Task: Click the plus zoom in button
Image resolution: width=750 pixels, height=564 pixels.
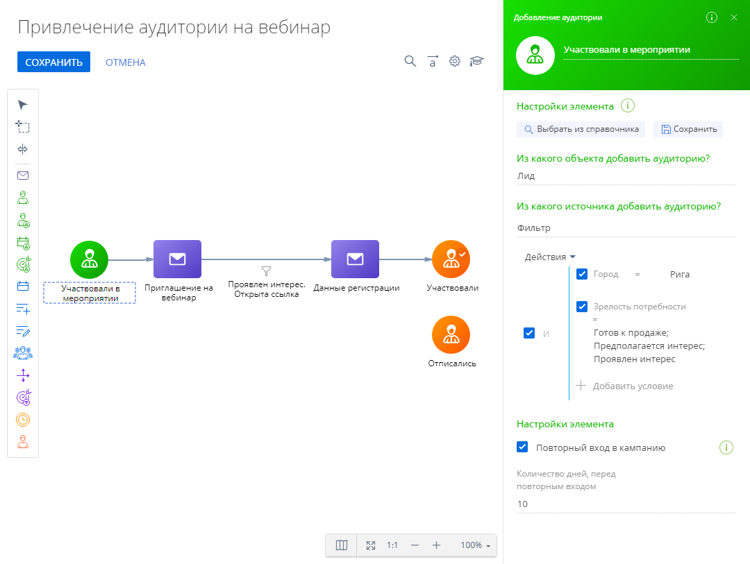Action: point(436,545)
